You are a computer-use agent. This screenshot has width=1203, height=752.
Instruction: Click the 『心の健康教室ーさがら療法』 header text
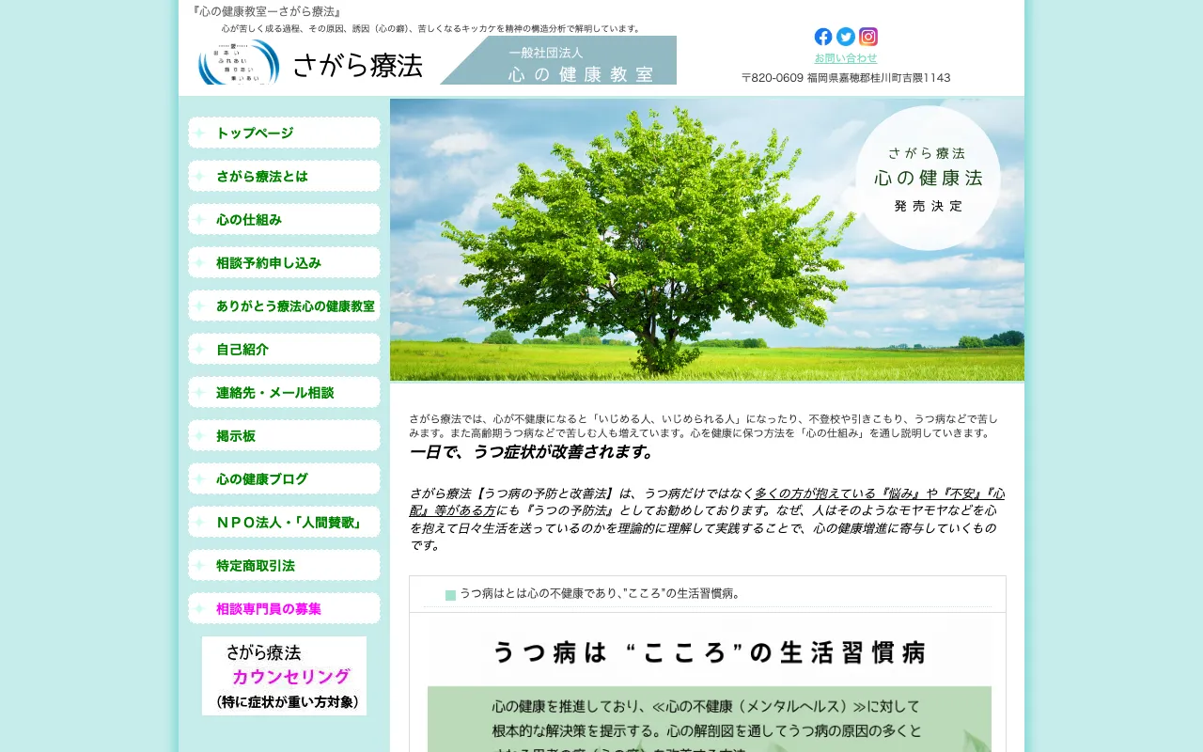tap(267, 11)
